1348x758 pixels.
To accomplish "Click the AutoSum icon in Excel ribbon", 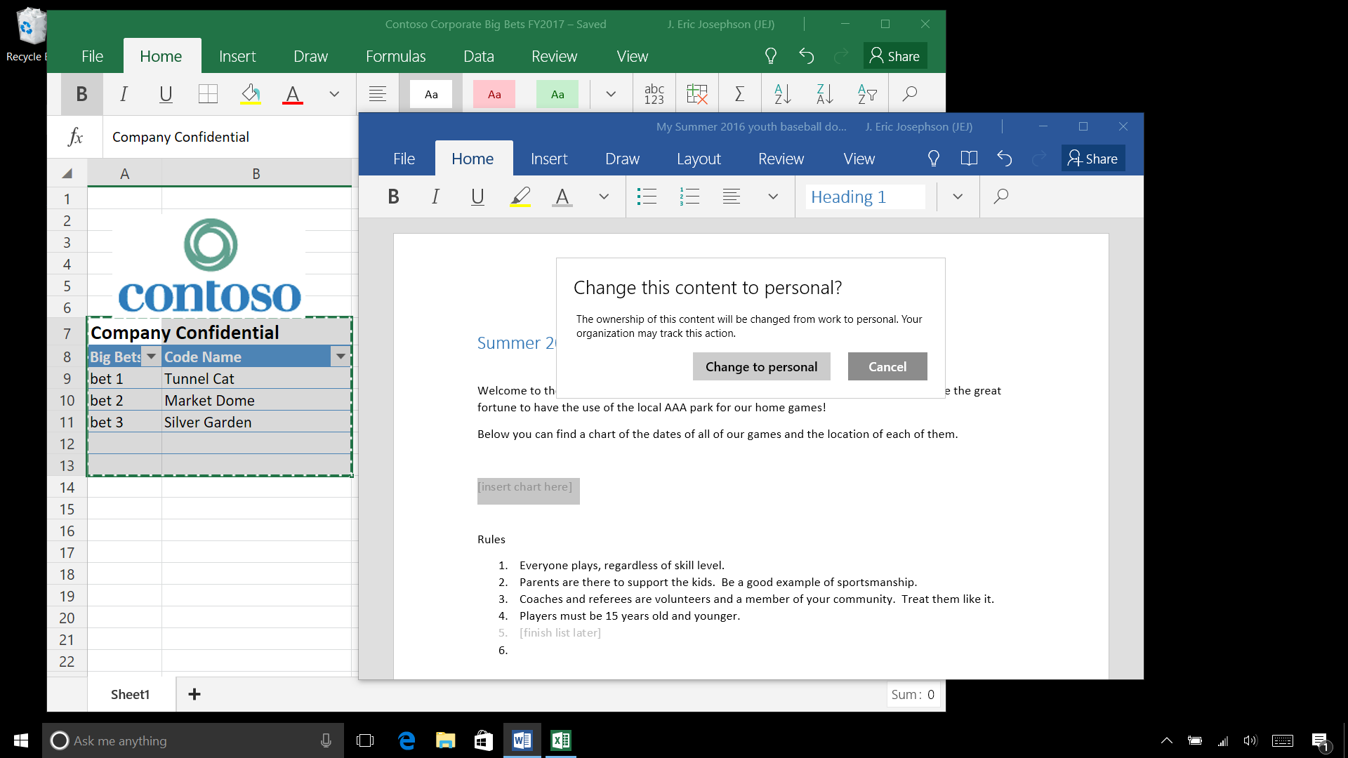I will tap(741, 93).
